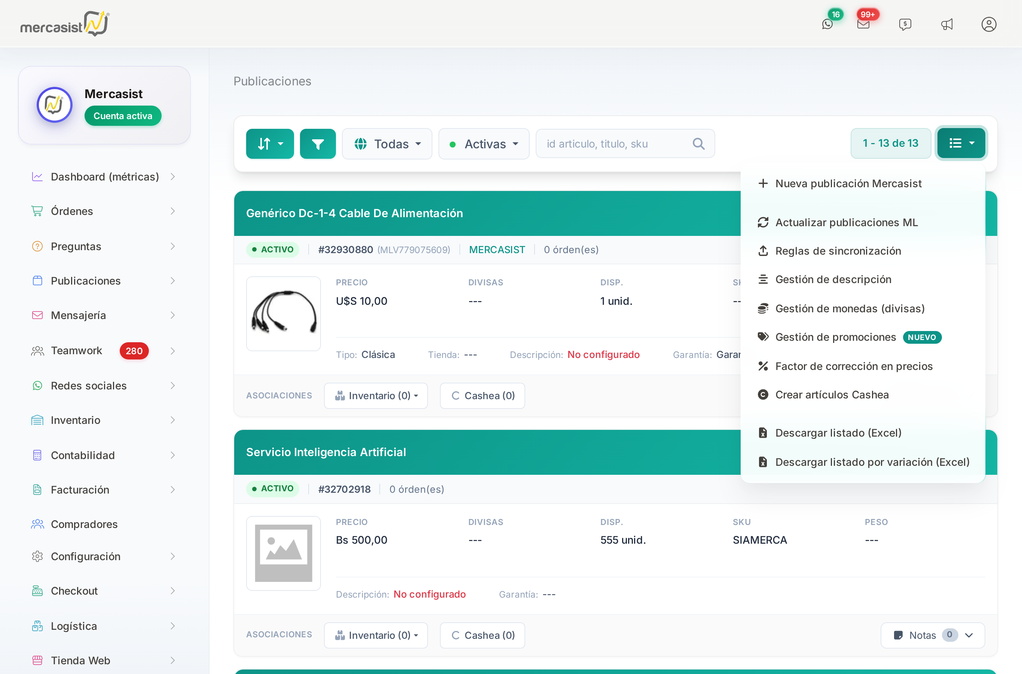Click the Contabilidad calculator icon
Screen dimensions: 1022x674
(x=37, y=455)
